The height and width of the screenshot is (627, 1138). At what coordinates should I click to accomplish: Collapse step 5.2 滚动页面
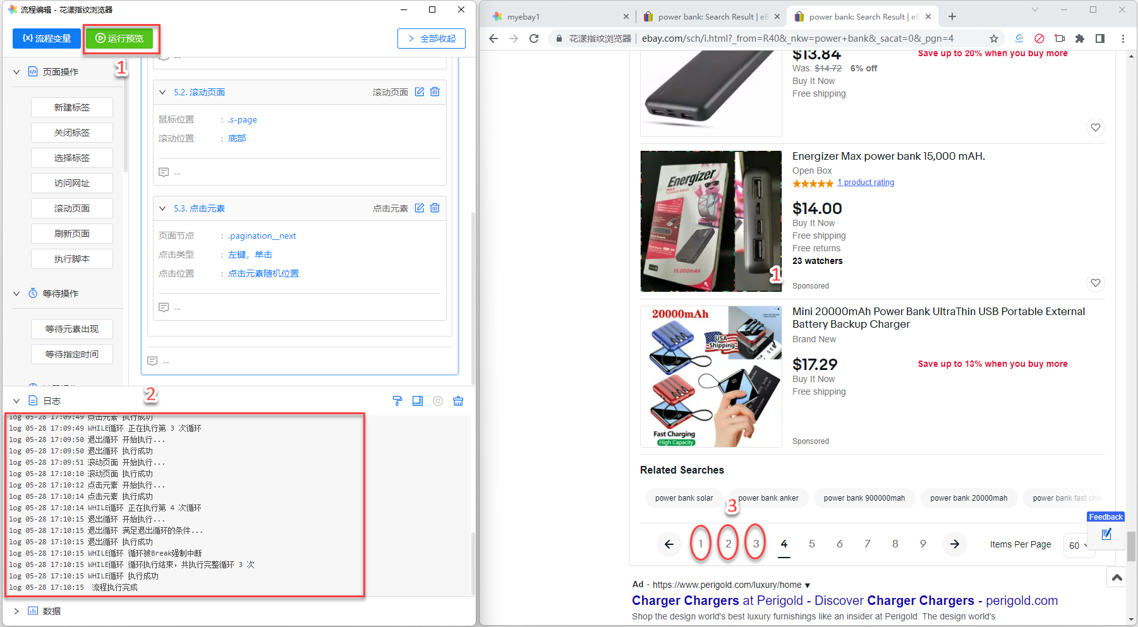pyautogui.click(x=162, y=92)
